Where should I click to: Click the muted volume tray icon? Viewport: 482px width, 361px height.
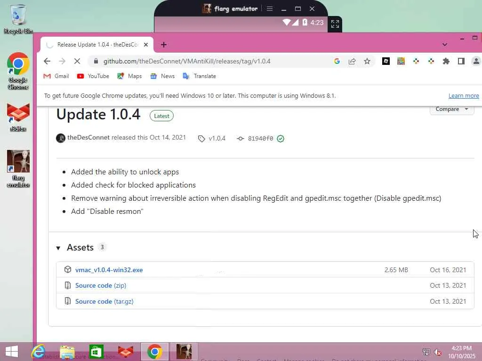tap(438, 353)
